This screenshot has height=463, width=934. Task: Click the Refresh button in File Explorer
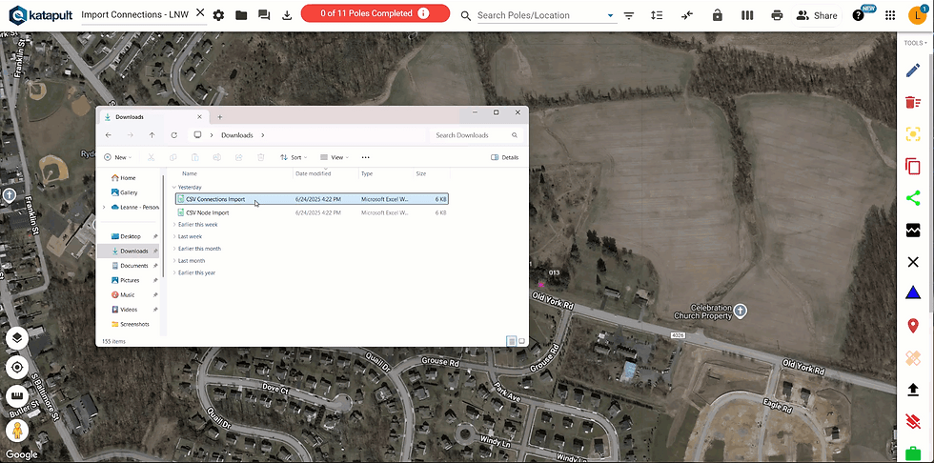coord(173,135)
